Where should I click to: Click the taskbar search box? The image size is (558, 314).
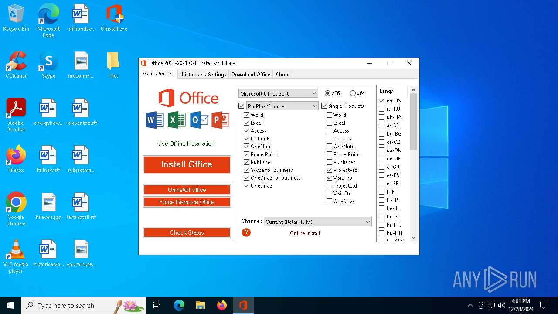click(84, 305)
